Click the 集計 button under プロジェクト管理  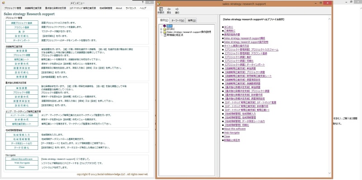tap(22, 32)
